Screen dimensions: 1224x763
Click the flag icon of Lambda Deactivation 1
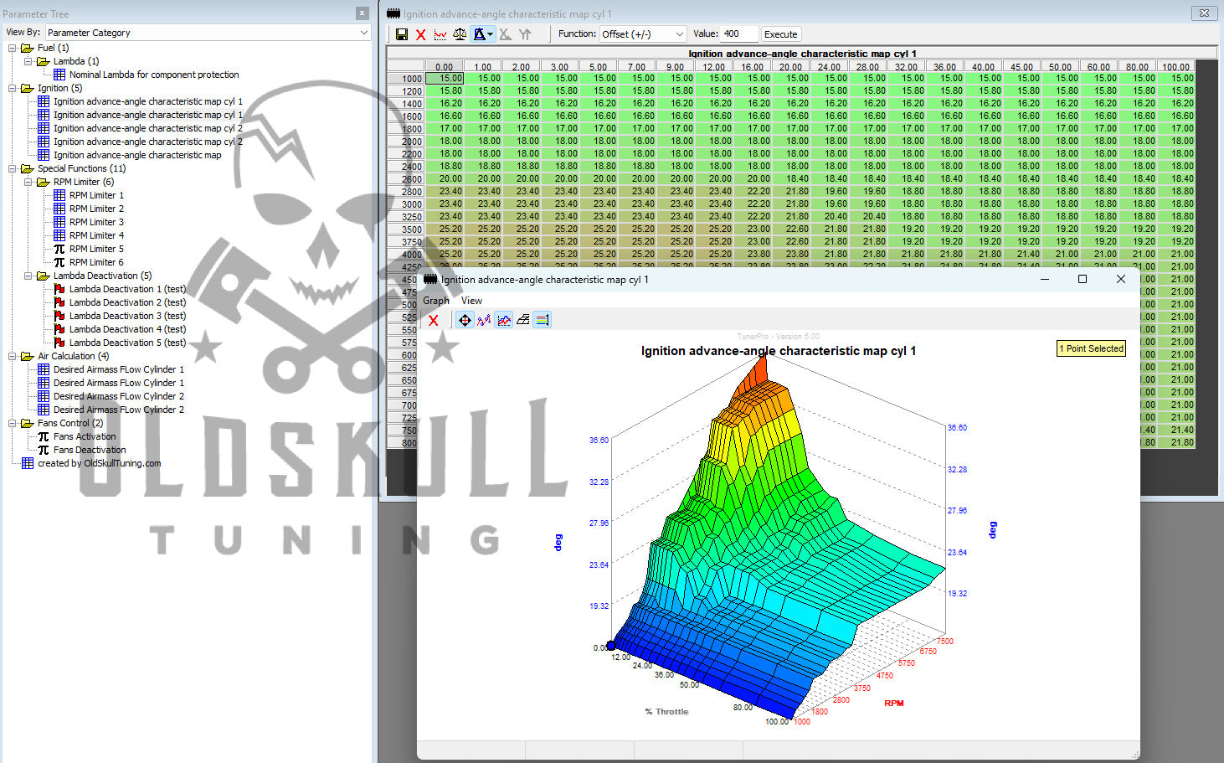tap(59, 289)
